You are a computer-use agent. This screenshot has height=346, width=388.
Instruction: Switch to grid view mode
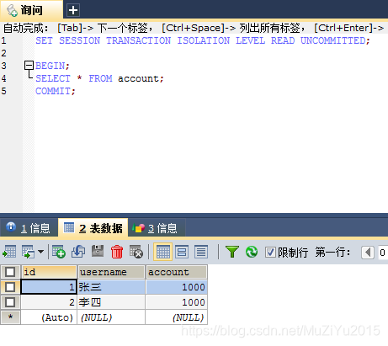162,252
